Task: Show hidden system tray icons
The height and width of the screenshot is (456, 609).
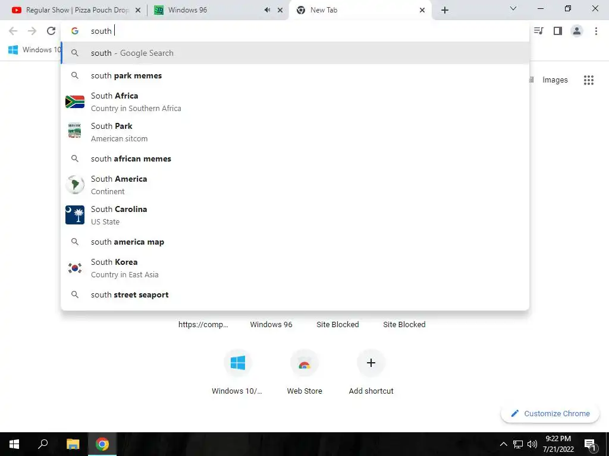Action: pyautogui.click(x=503, y=444)
